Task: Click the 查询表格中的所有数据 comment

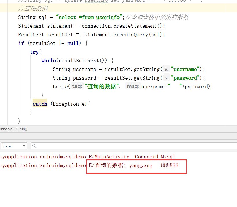Action: point(157,17)
